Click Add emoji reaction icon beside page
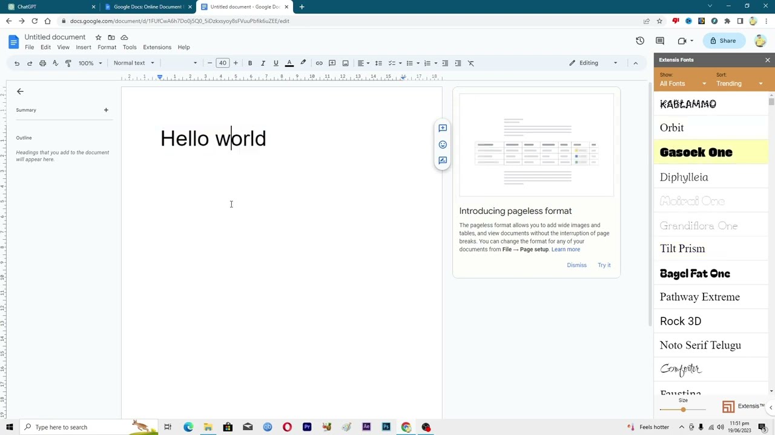Viewport: 775px width, 435px height. [443, 144]
